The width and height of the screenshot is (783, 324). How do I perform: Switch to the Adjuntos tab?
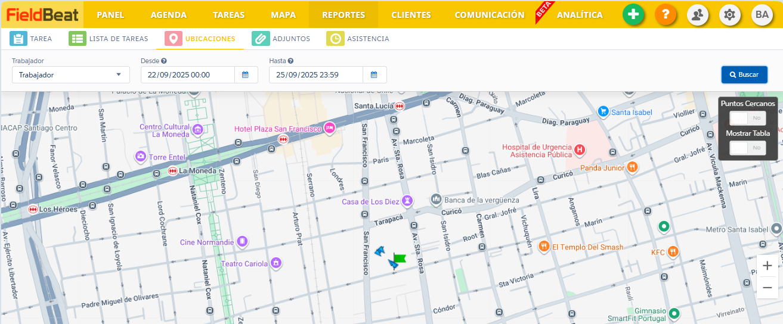(281, 39)
